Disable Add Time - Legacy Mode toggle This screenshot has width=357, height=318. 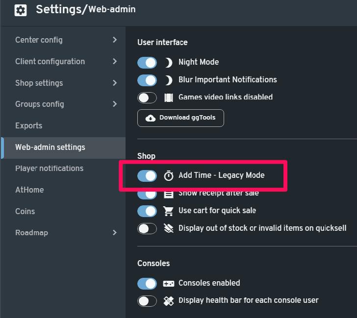click(x=147, y=176)
